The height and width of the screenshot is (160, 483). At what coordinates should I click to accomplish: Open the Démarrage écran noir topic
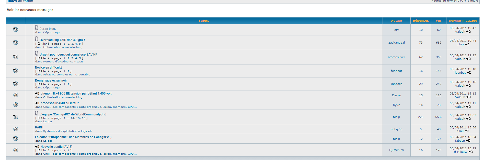51,81
